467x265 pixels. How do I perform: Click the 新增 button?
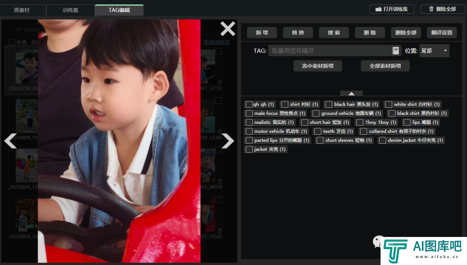(x=262, y=32)
